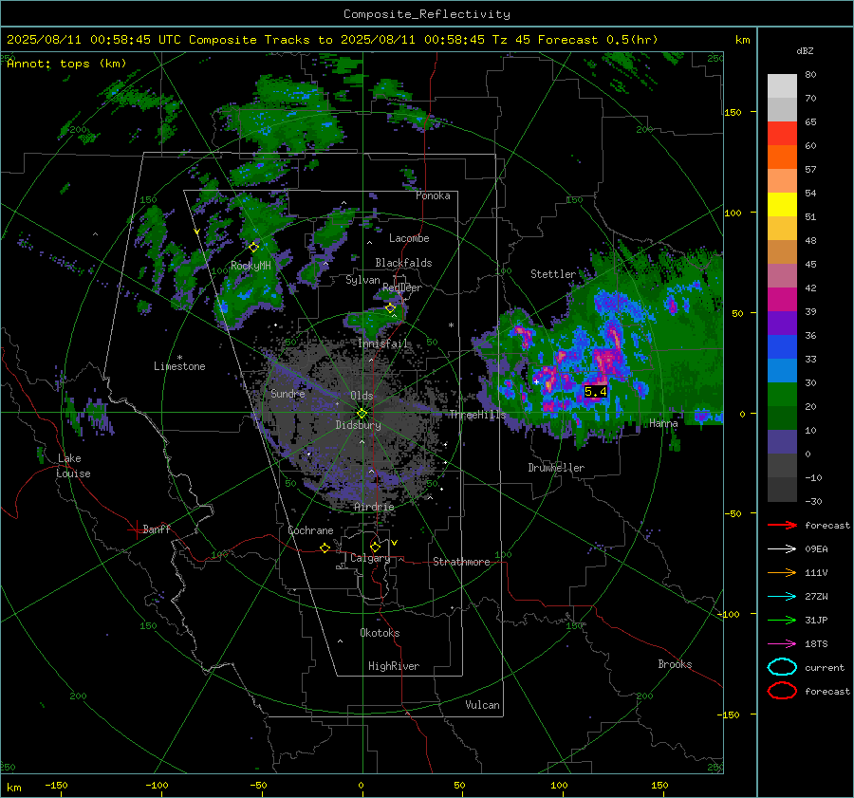Click the Lake Louise label
The image size is (854, 798).
tap(74, 466)
